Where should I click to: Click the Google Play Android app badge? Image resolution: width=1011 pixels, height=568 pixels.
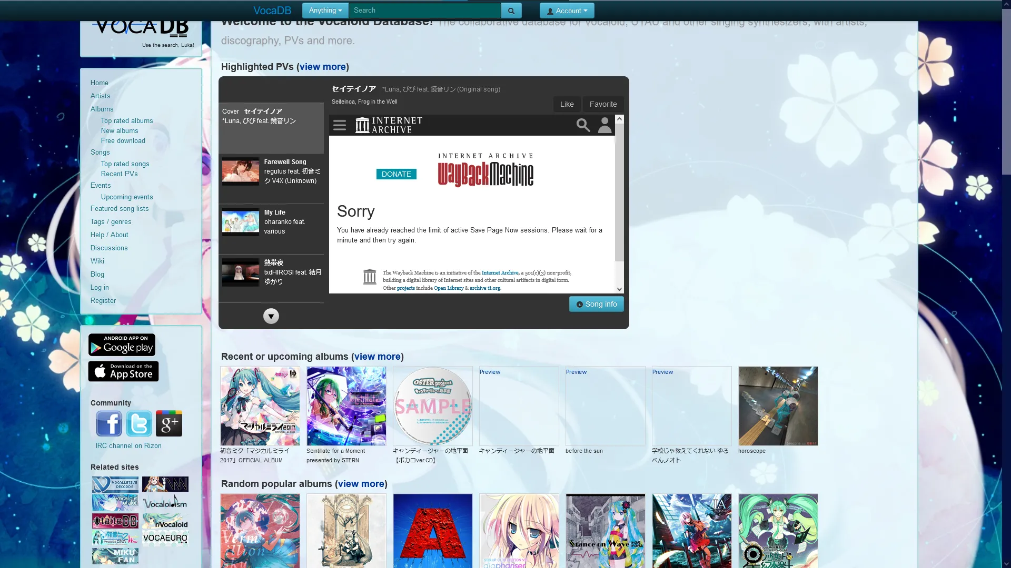point(122,345)
